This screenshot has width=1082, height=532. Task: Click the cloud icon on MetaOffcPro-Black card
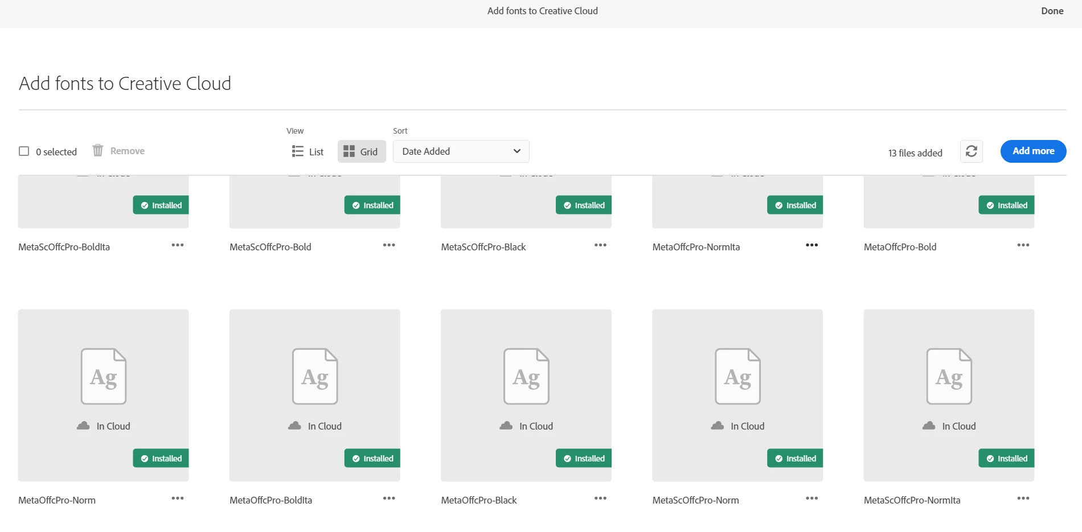[x=506, y=426]
